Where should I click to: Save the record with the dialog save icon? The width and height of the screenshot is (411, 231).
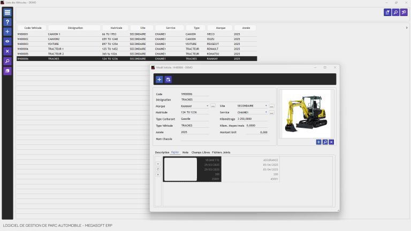click(x=168, y=79)
